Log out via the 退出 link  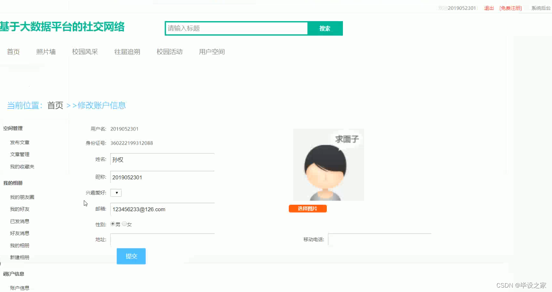pyautogui.click(x=489, y=8)
